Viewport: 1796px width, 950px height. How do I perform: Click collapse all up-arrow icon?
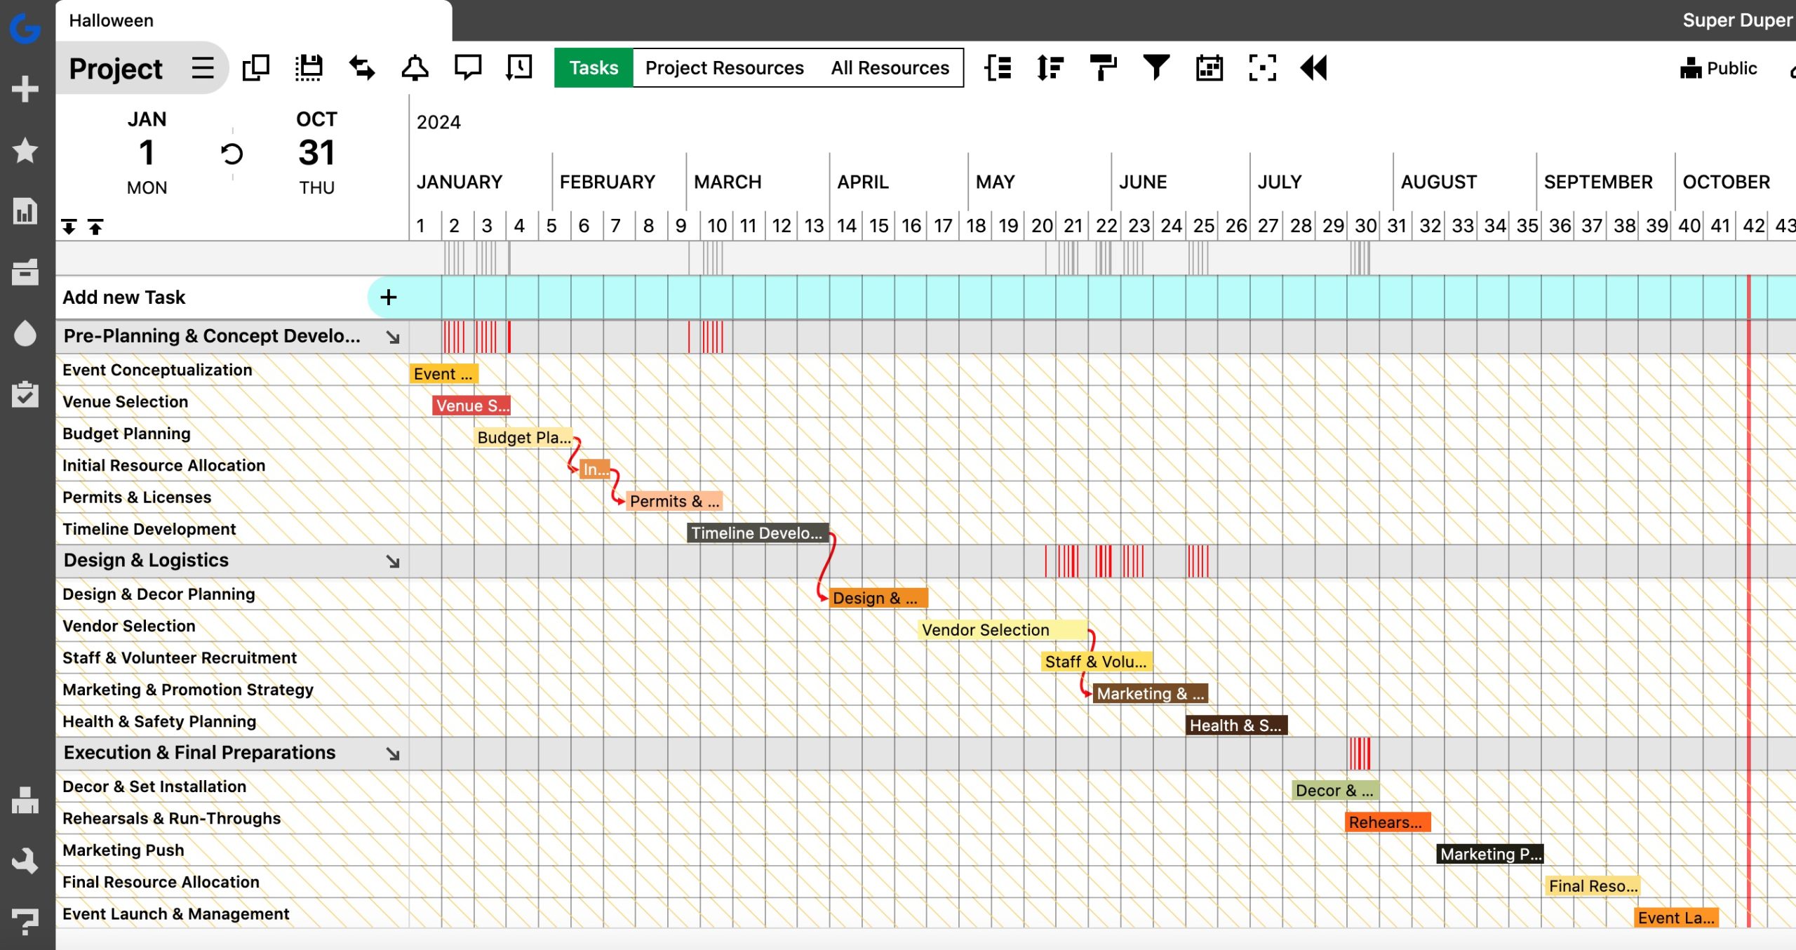[95, 227]
